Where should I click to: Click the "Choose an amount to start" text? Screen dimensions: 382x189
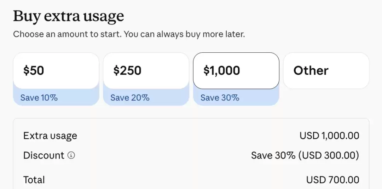(67, 34)
